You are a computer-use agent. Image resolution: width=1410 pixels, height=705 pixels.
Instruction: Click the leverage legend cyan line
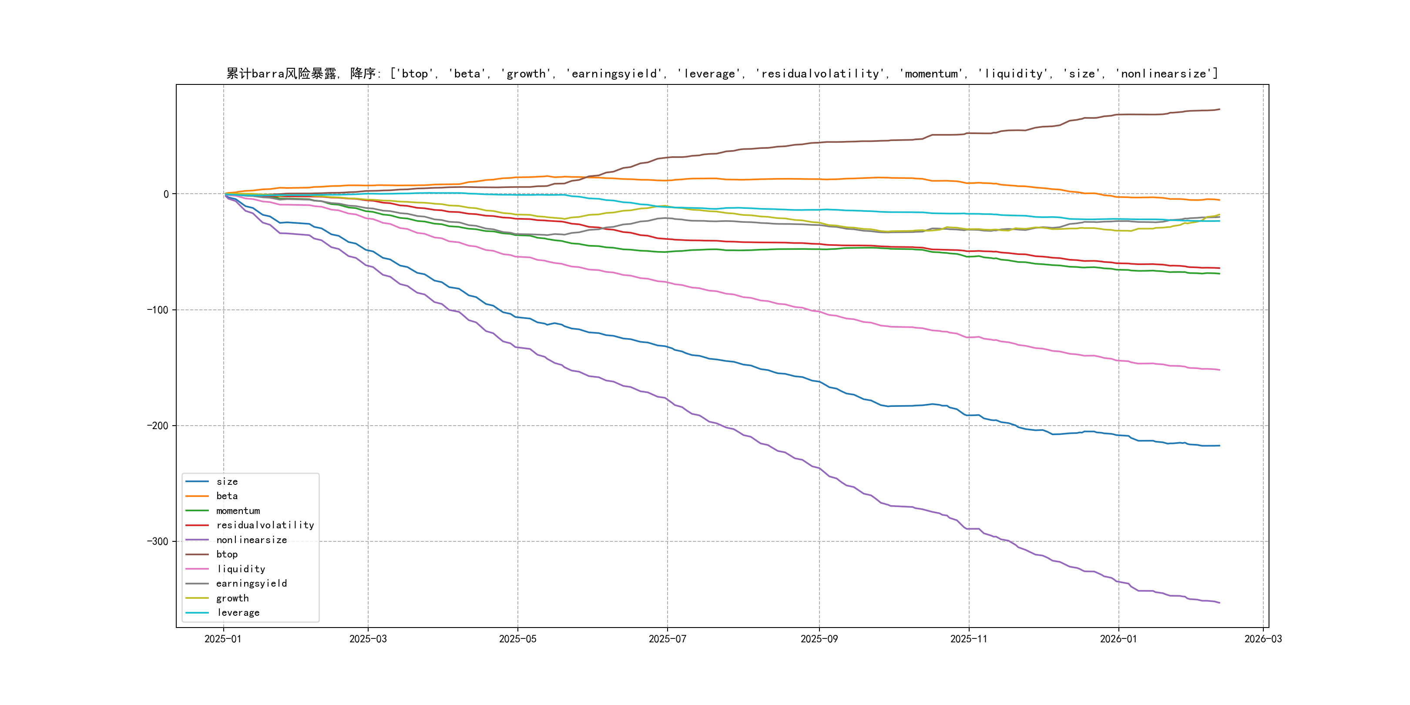(197, 613)
